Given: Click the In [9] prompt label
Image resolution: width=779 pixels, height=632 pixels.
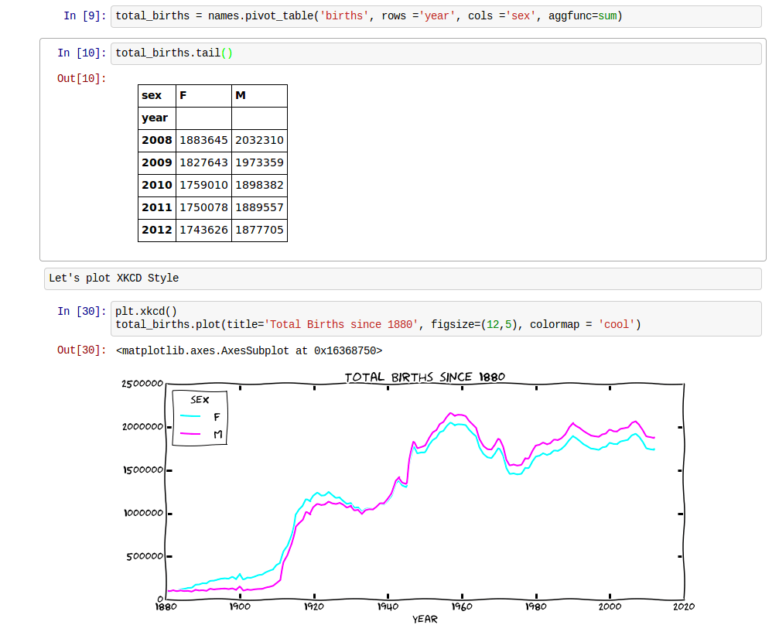Looking at the screenshot, I should point(85,16).
